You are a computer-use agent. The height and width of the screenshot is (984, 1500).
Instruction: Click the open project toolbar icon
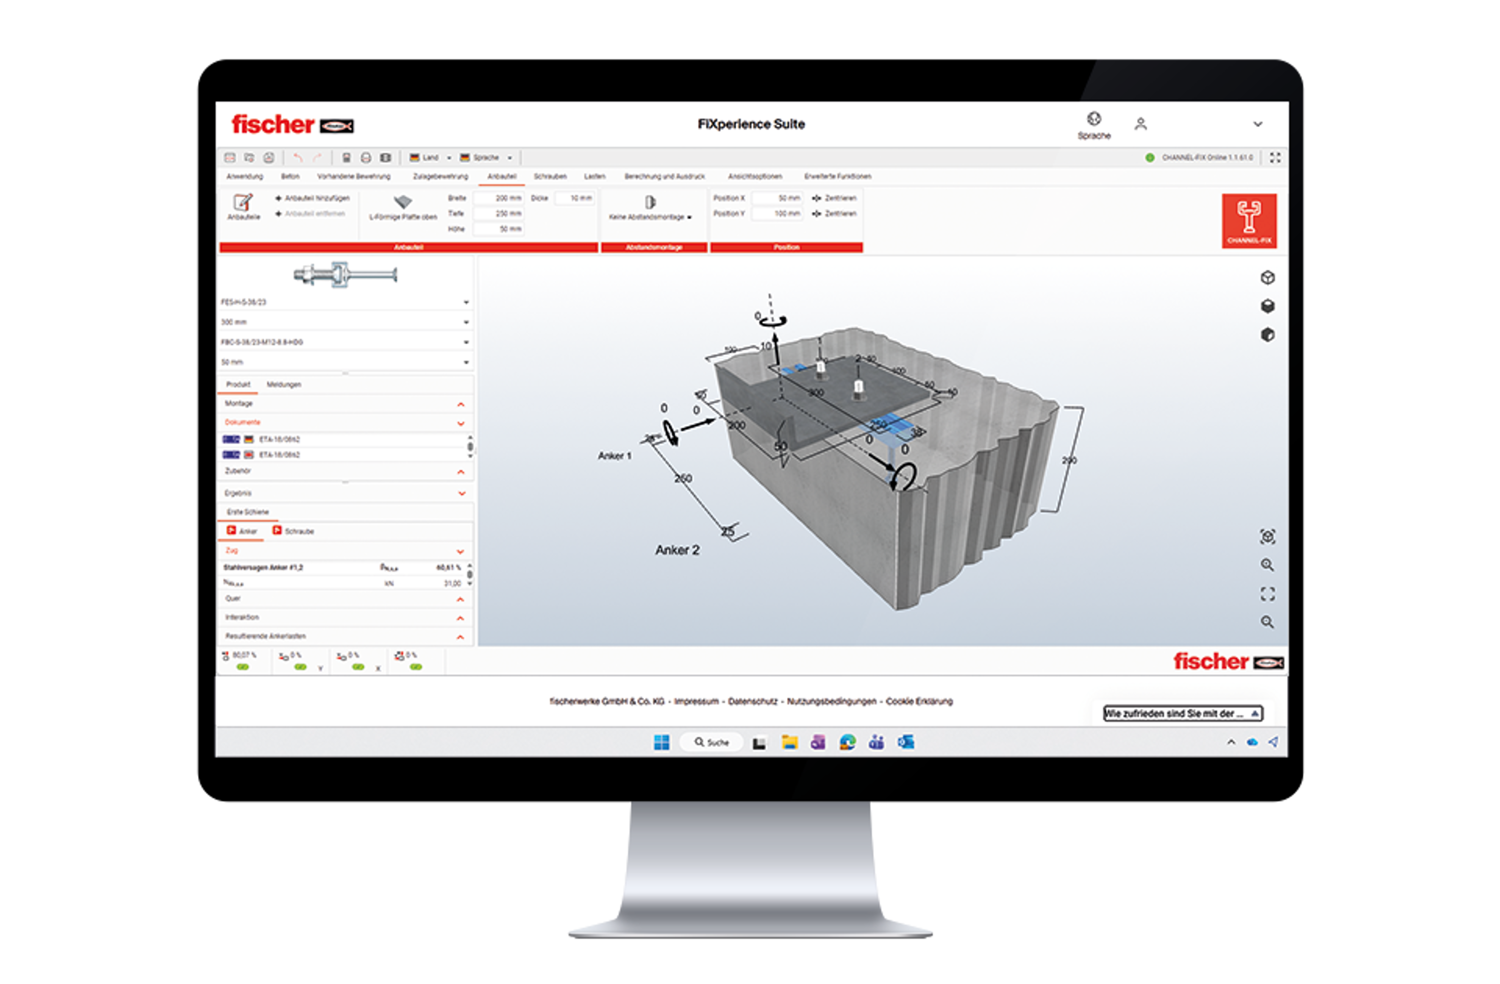point(250,157)
